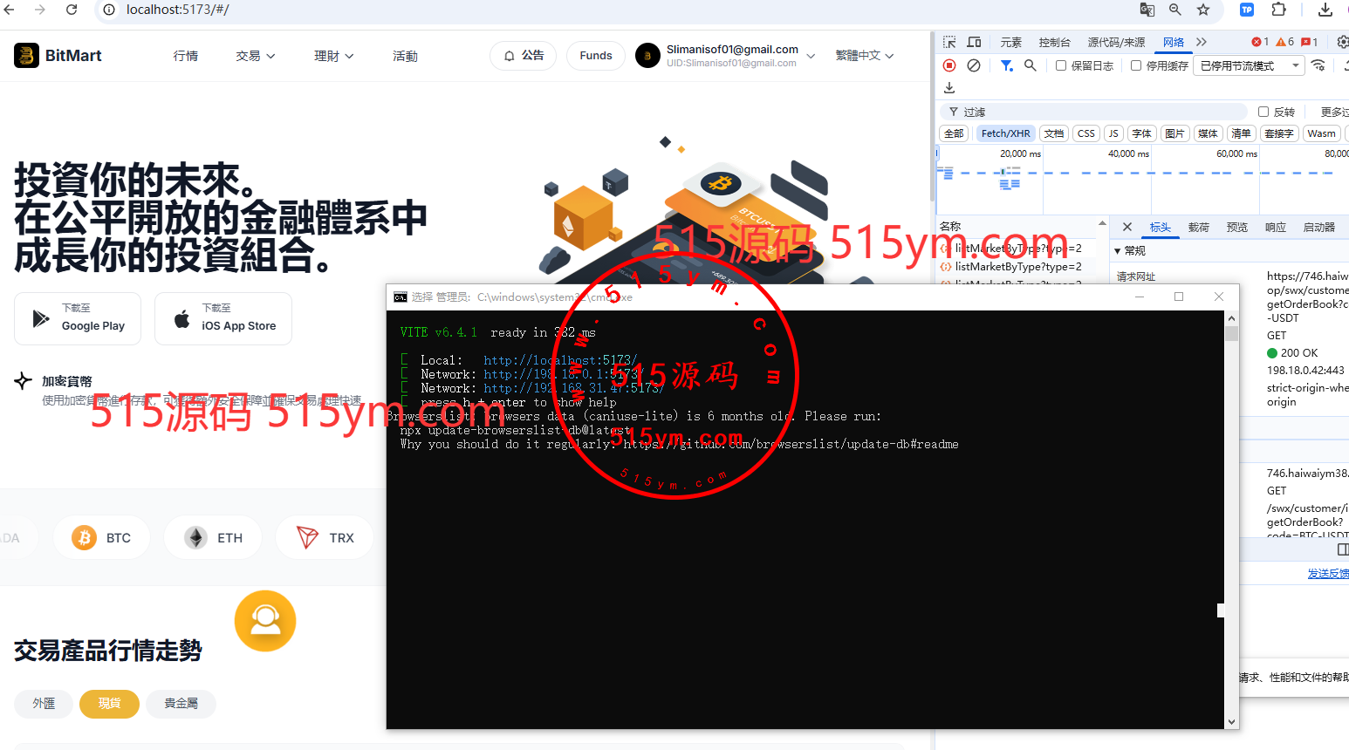Viewport: 1349px width, 750px height.
Task: Select the BTC coin chip
Action: tap(102, 538)
